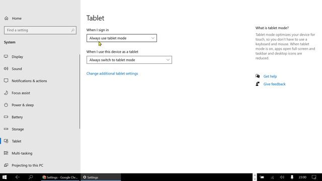Click the Multi-tasking icon
The height and width of the screenshot is (181, 322).
(6, 153)
